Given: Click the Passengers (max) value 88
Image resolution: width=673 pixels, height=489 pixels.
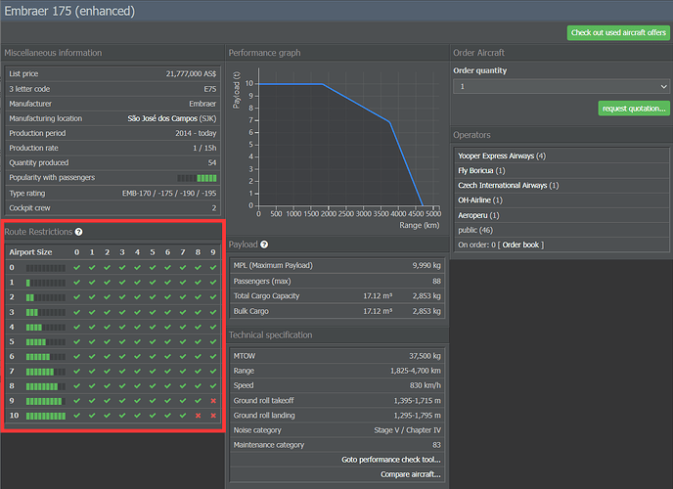Looking at the screenshot, I should tap(436, 282).
